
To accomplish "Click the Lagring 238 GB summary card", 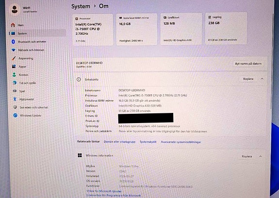I will pyautogui.click(x=226, y=28).
